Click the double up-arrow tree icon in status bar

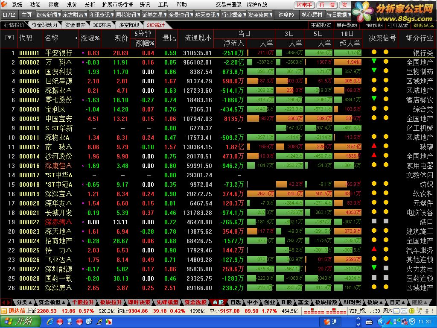(427, 310)
